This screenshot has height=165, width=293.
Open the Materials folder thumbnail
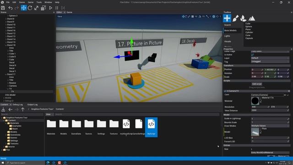click(x=51, y=124)
